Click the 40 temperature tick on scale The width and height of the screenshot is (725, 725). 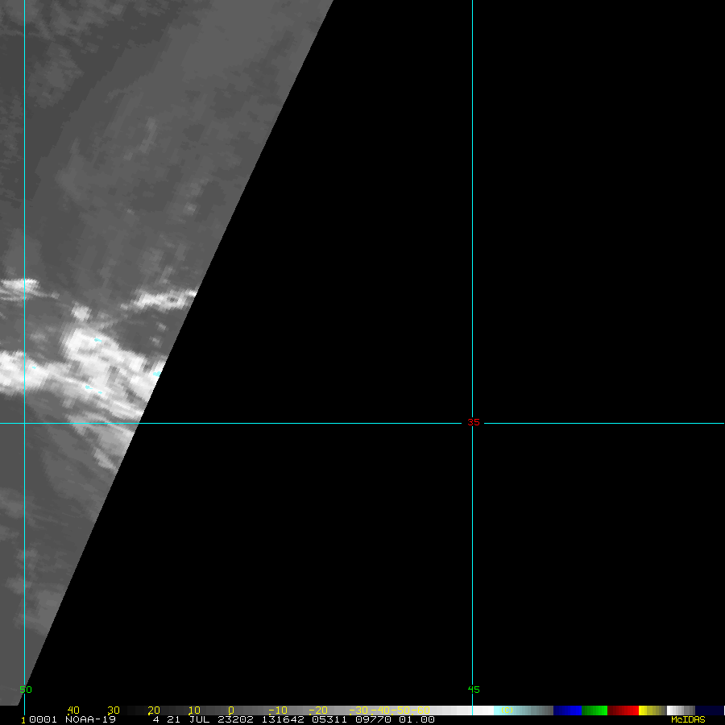click(x=73, y=710)
